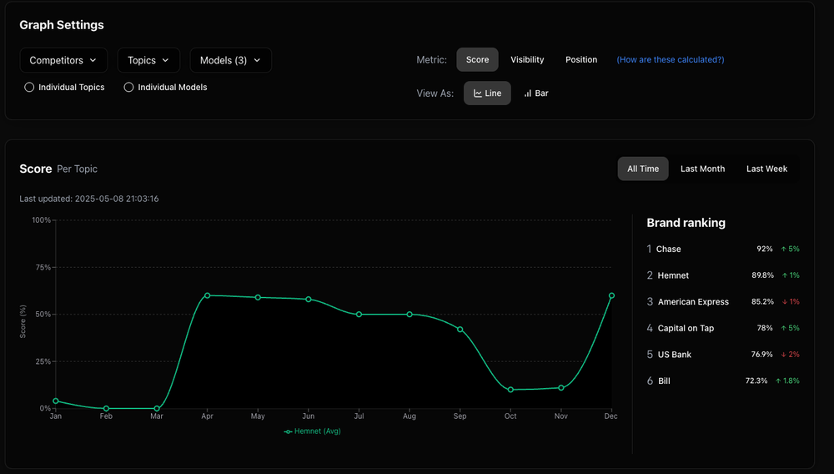Click the April data point on chart

(208, 295)
